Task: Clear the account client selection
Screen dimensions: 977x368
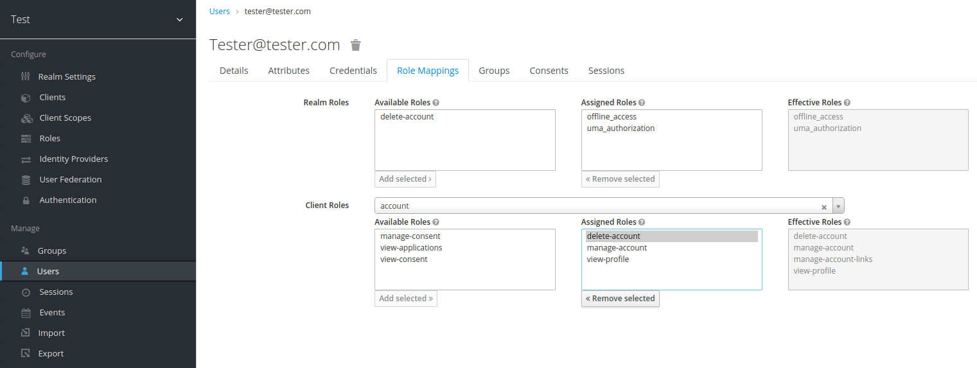Action: [824, 207]
